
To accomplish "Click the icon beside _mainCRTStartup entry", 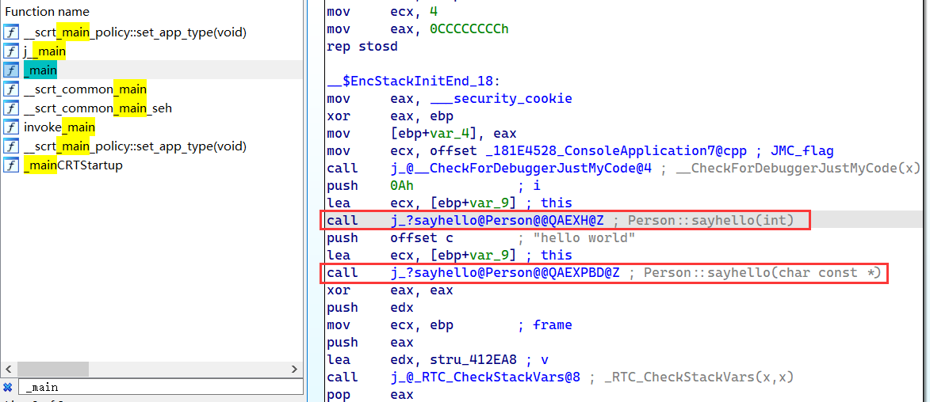I will (11, 165).
